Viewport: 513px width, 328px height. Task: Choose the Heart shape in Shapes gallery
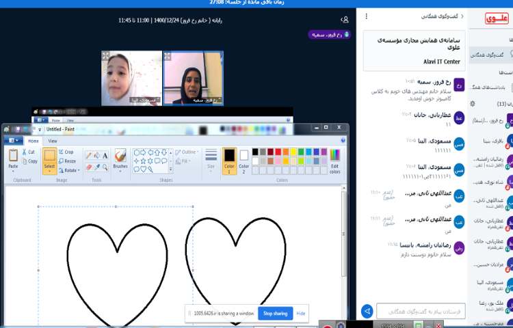pyautogui.click(x=144, y=169)
